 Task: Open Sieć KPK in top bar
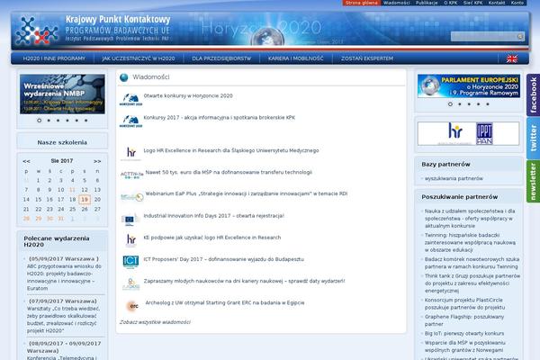(x=472, y=3)
